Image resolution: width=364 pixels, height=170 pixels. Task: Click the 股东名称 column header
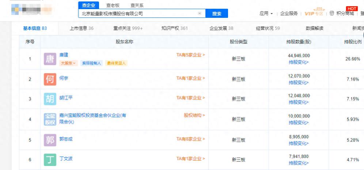tap(124, 42)
